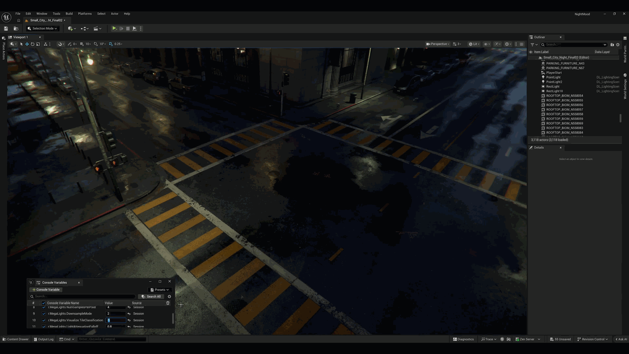Click the Unreal Engine logo icon

pyautogui.click(x=6, y=17)
